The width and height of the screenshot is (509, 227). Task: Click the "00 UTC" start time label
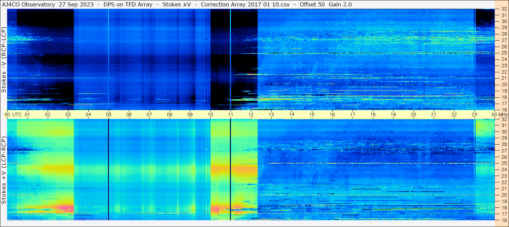[13, 115]
